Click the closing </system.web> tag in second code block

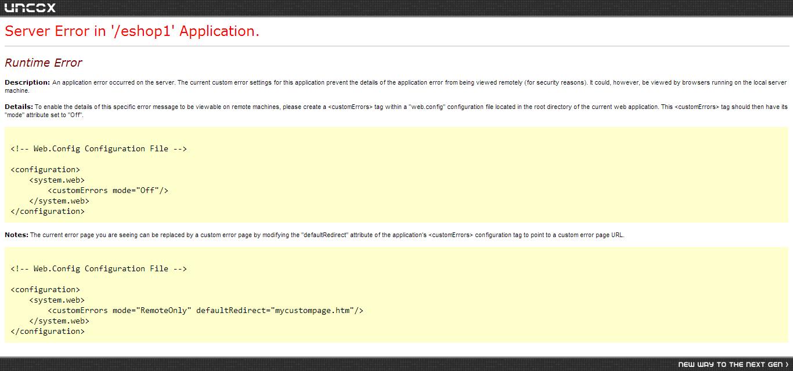[x=59, y=321]
